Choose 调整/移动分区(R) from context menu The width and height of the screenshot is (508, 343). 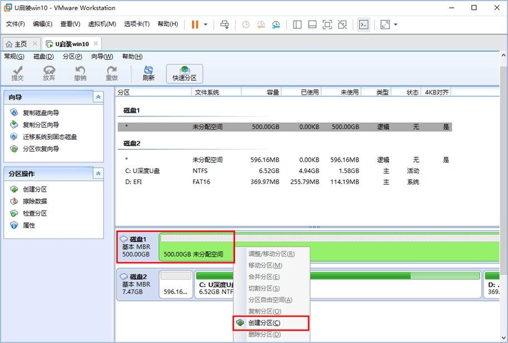coord(271,254)
